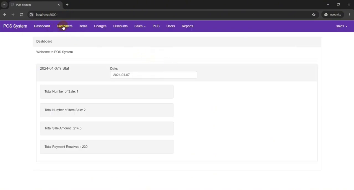This screenshot has height=190, width=354.
Task: Close the POS System browser tab
Action: (x=59, y=5)
